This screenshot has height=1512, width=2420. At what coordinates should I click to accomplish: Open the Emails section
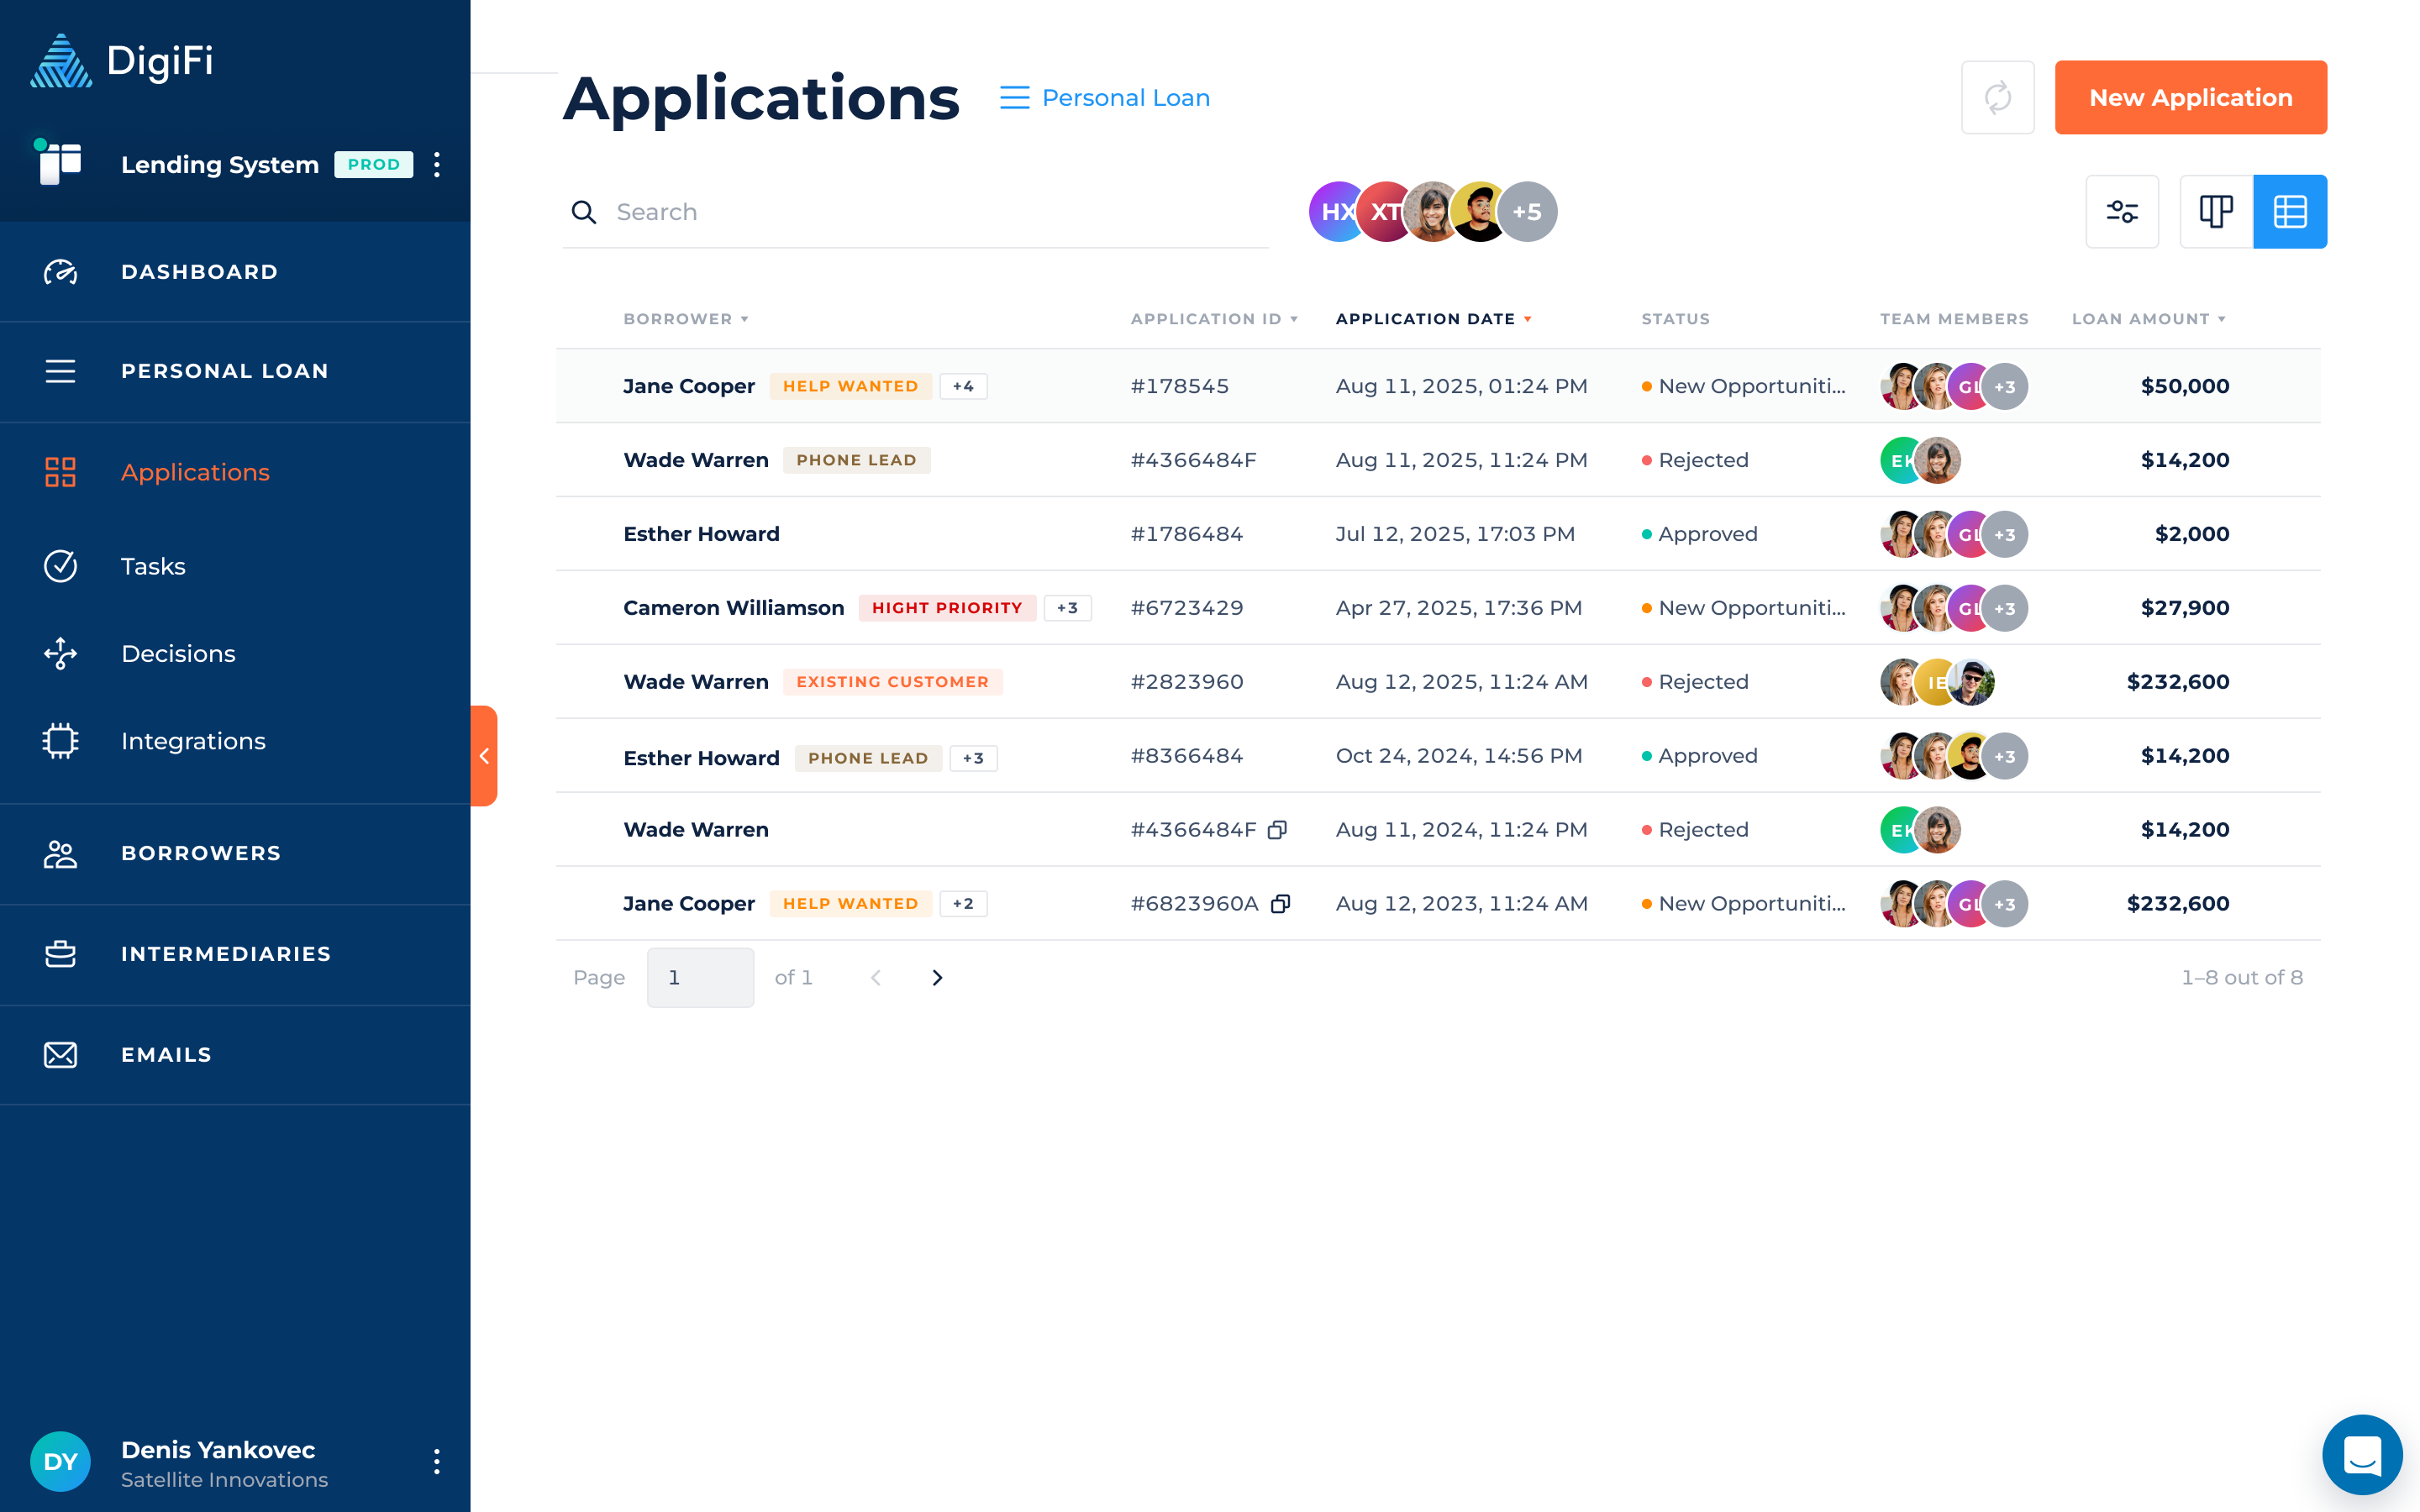(x=235, y=1055)
